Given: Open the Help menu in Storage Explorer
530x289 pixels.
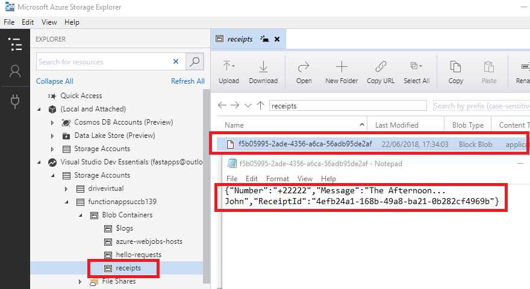Looking at the screenshot, I should tap(72, 22).
